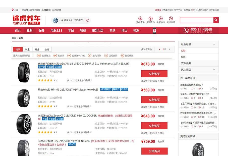
Task: Click the search magnifier button
Action: pyautogui.click(x=216, y=20)
